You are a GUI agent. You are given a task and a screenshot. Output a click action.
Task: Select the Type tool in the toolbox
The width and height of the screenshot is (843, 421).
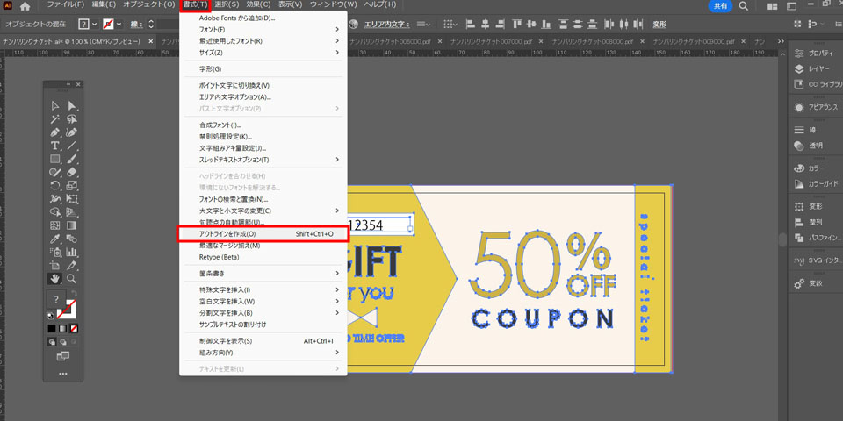coord(55,146)
